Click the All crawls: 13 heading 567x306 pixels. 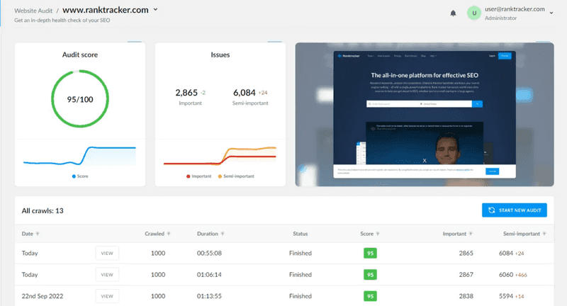43,210
